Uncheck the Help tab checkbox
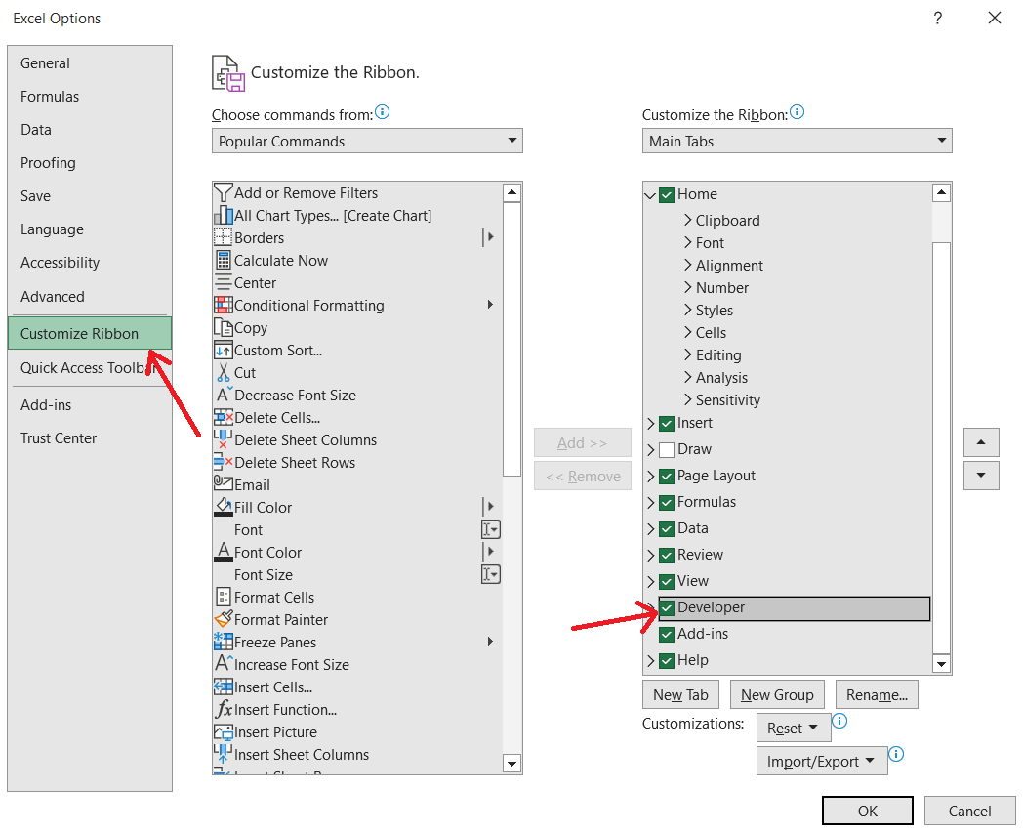1023x833 pixels. [666, 661]
